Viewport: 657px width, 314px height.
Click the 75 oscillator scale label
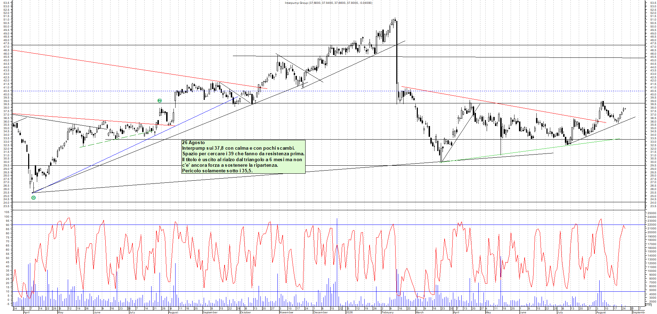(7, 237)
